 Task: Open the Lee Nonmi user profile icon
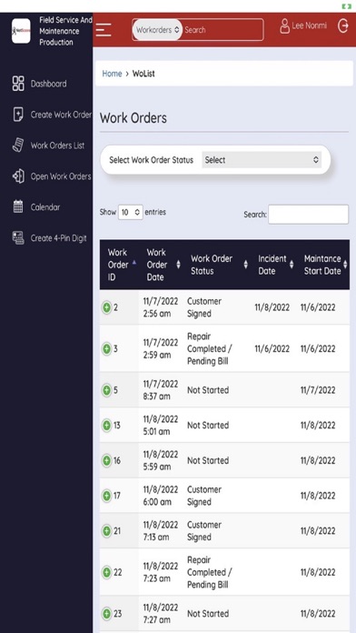tap(284, 26)
